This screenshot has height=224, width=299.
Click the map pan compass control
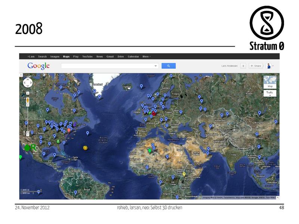[28, 83]
